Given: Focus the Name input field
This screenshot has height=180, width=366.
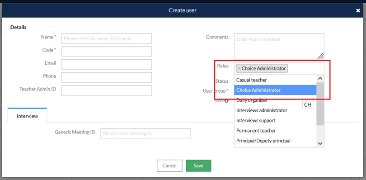Looking at the screenshot, I should (x=107, y=38).
